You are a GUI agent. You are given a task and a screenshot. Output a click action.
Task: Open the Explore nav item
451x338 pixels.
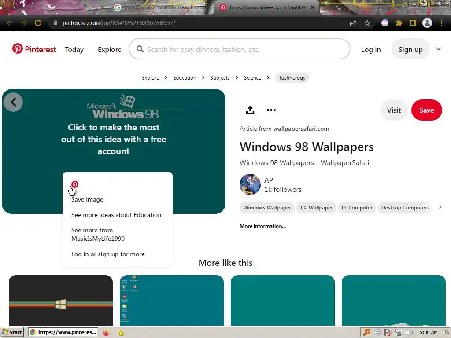[110, 49]
